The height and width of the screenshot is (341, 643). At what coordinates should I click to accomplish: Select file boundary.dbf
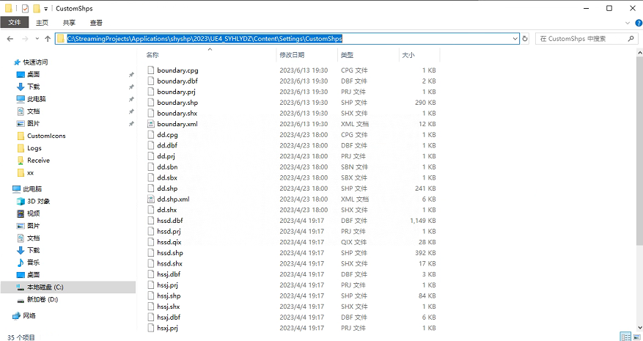pyautogui.click(x=177, y=81)
